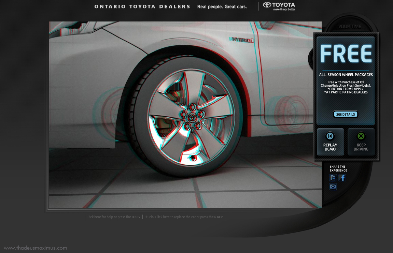
Task: Click the Real people. Great cars. tagline
Action: tap(222, 7)
